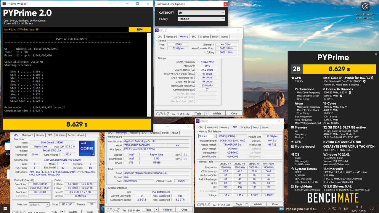
Task: Click the verified shield beside CPUID name
Action: 364,81
